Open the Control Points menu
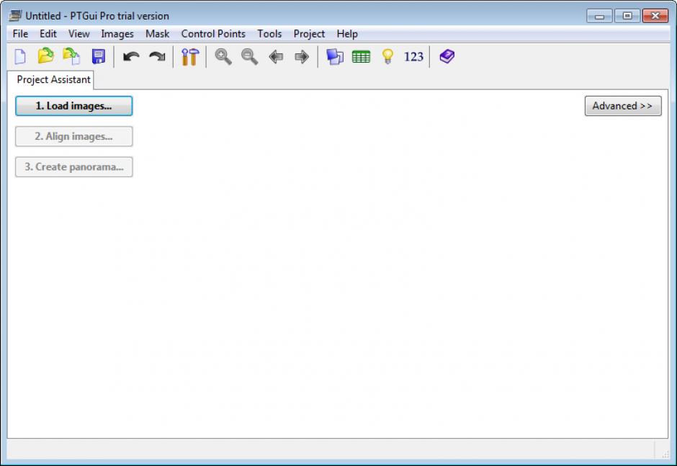Viewport: 677px width, 466px height. coord(213,34)
